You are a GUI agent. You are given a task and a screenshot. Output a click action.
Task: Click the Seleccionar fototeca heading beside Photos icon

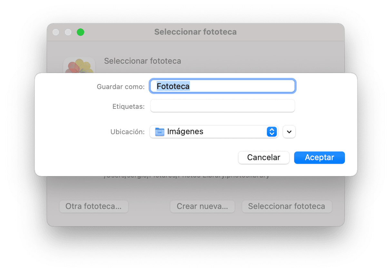[142, 61]
